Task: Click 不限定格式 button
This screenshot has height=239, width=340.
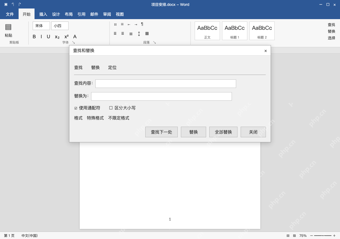Action: point(119,118)
